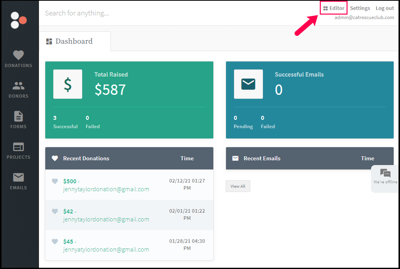Open Projects from the sidebar icon

(19, 147)
